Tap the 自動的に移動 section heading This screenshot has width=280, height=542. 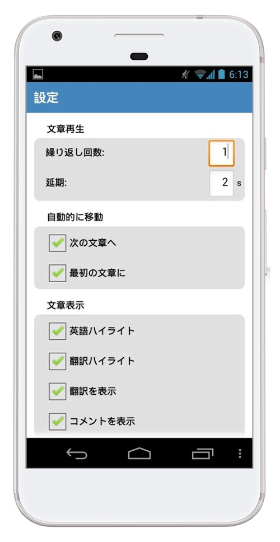tap(75, 217)
